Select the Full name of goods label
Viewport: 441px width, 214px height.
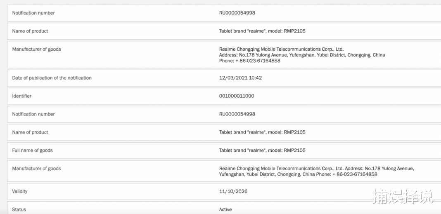coord(32,151)
